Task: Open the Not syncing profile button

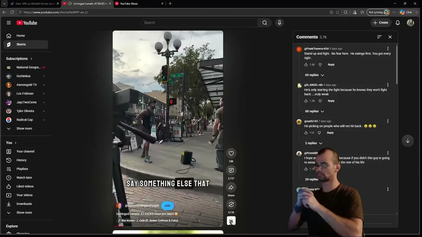Action: coord(378,12)
